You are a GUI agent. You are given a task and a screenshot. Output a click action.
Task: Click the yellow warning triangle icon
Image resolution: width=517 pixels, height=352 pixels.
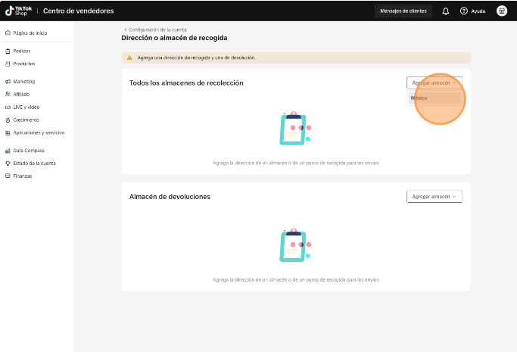click(x=129, y=58)
